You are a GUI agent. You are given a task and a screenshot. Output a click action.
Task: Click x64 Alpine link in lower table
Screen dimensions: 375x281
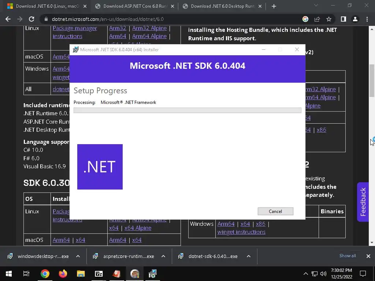tap(138, 228)
